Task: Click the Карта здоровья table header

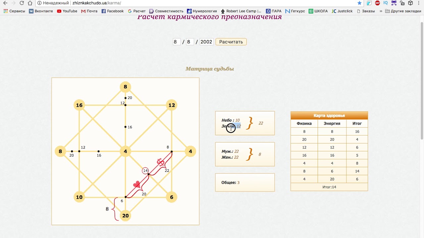Action: tap(329, 116)
